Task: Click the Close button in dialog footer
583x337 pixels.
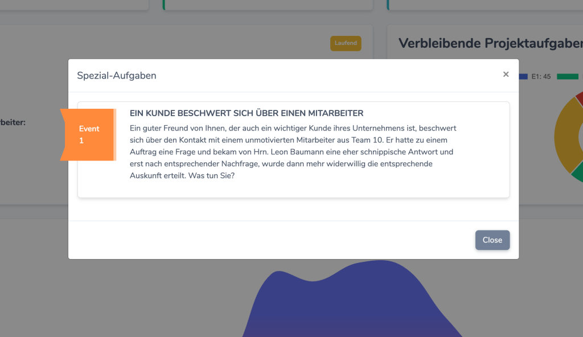Action: click(492, 240)
